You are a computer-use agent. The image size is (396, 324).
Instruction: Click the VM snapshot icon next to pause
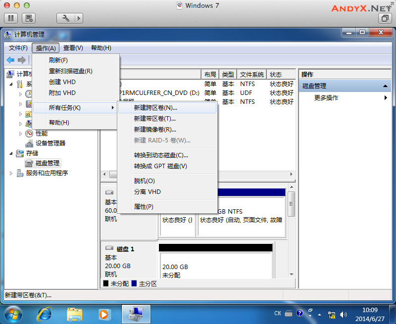click(x=29, y=18)
